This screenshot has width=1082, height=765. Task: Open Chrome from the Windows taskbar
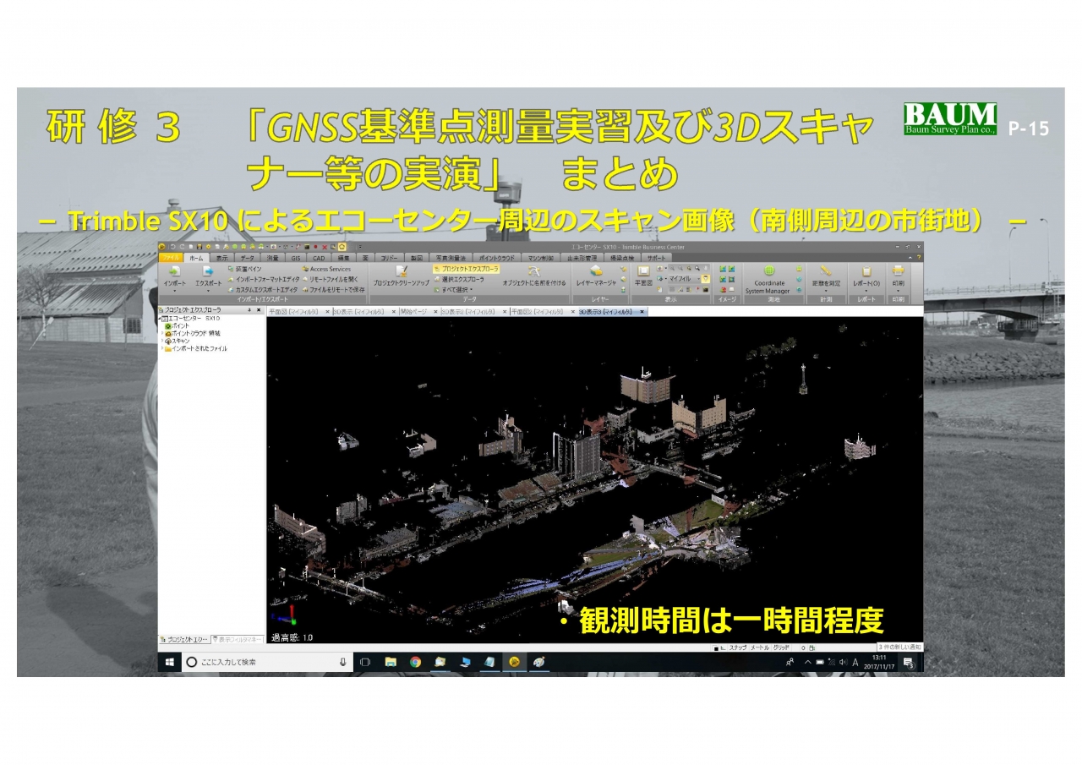pyautogui.click(x=415, y=662)
